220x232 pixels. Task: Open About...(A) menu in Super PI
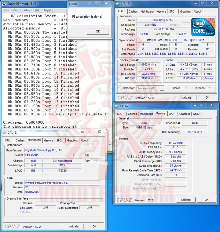(31, 10)
